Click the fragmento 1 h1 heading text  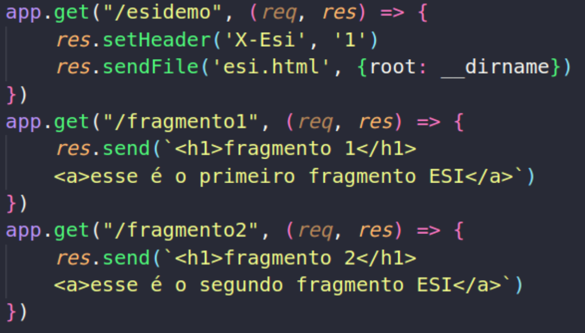(290, 149)
